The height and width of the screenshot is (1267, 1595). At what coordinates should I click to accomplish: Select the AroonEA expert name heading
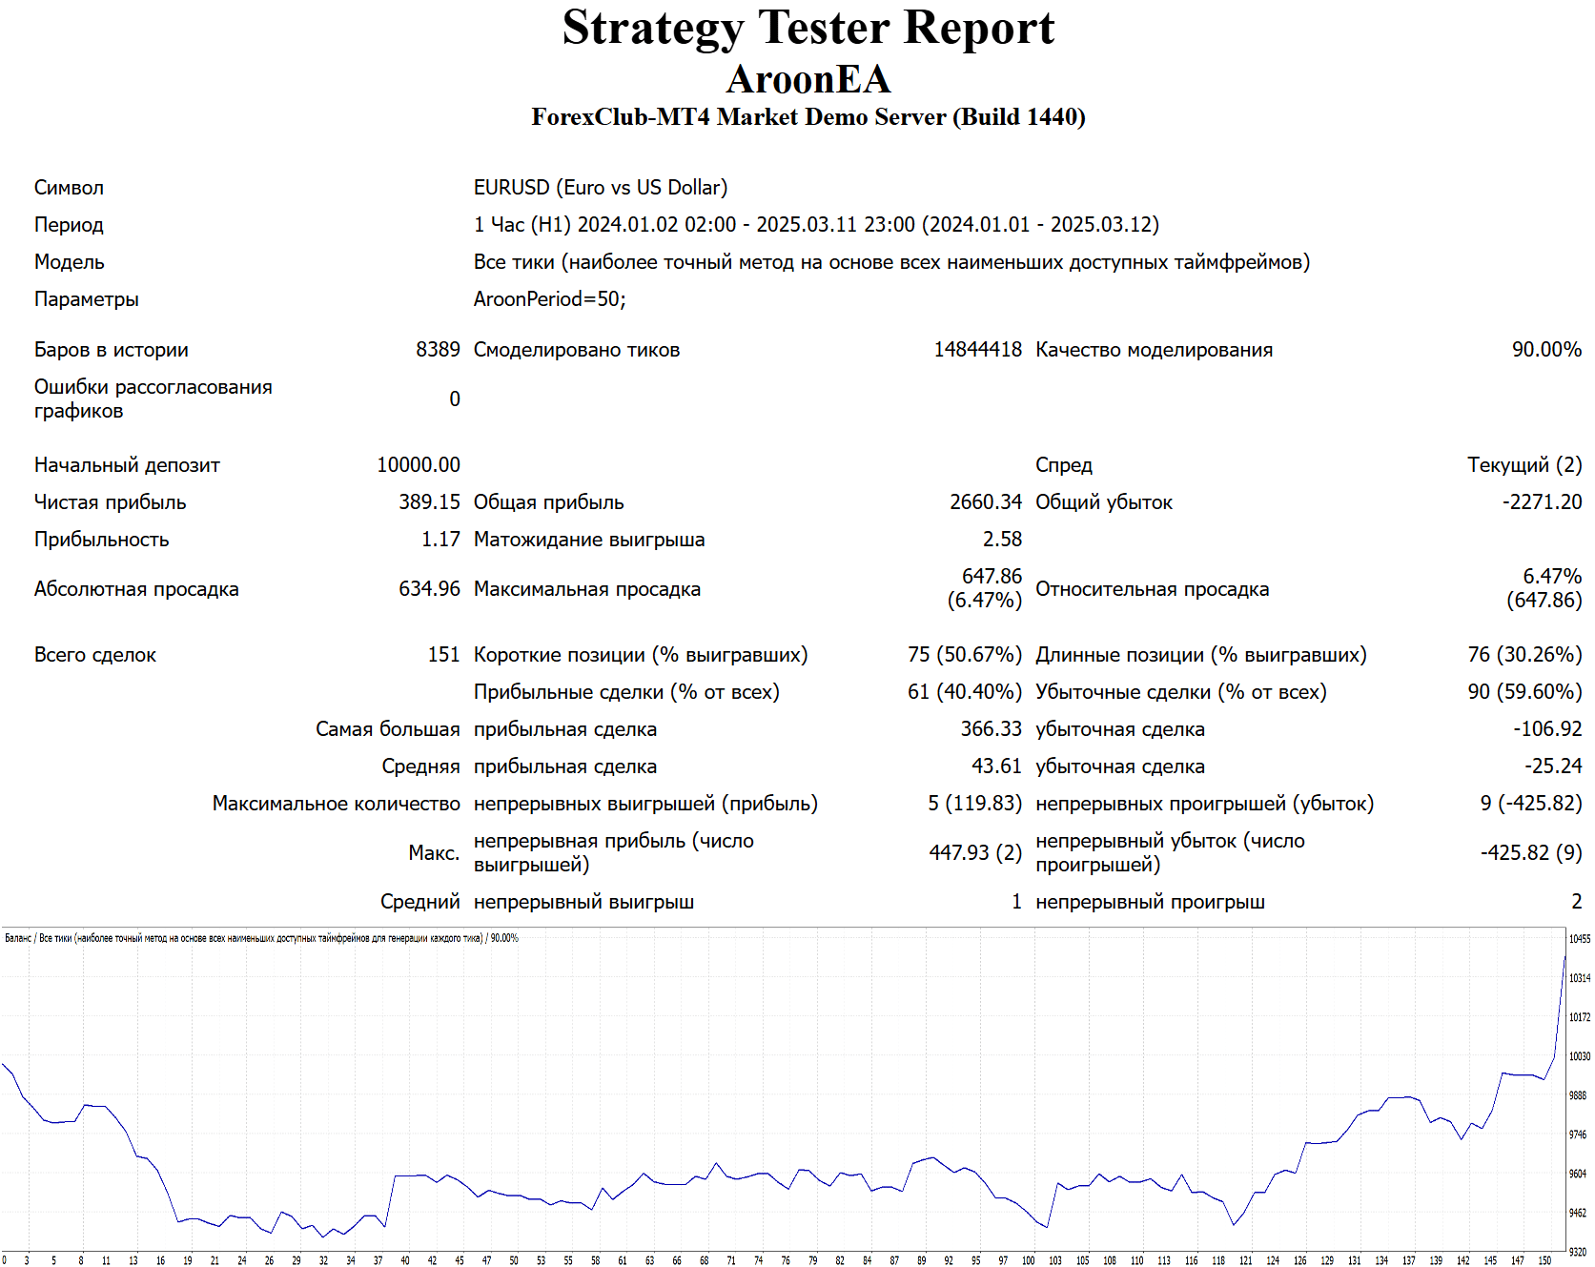808,79
